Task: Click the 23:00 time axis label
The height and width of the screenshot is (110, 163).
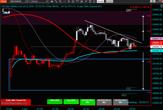Action: click(x=9, y=109)
